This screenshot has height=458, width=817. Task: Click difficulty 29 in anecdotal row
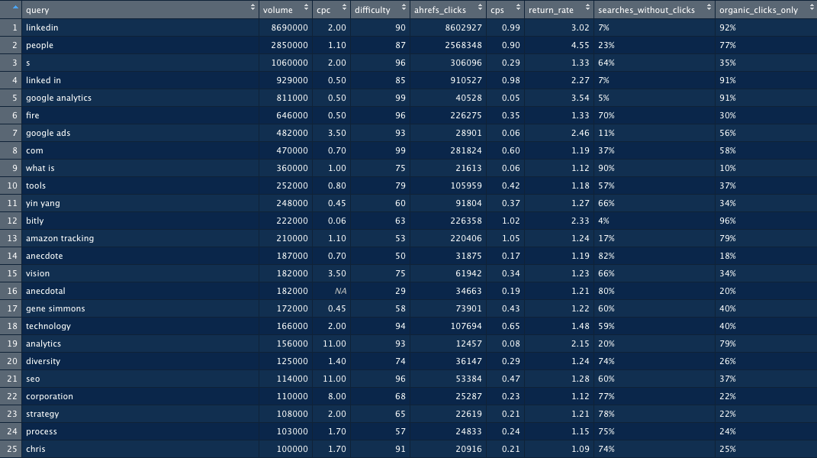tap(400, 291)
